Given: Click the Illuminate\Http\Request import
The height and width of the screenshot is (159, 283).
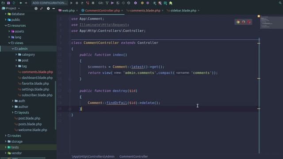Looking at the screenshot, I should tap(103, 25).
